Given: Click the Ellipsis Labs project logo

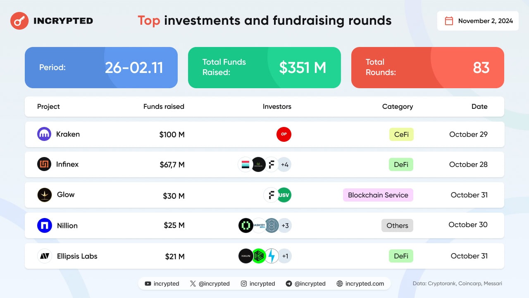Looking at the screenshot, I should click(x=44, y=256).
